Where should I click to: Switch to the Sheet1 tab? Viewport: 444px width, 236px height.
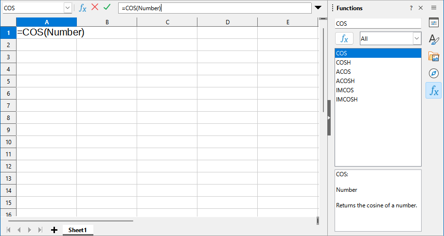(78, 230)
